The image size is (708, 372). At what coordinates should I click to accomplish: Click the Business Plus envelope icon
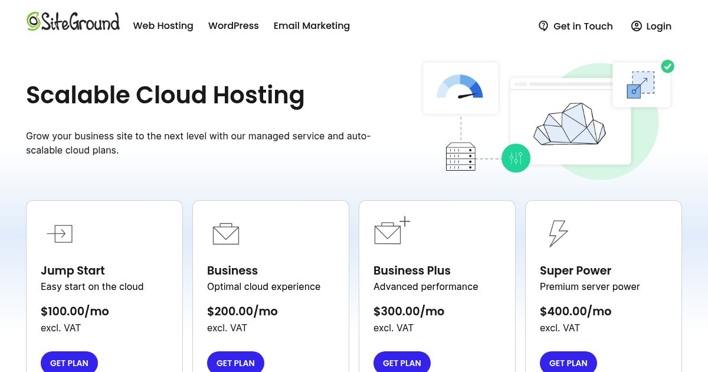point(392,230)
